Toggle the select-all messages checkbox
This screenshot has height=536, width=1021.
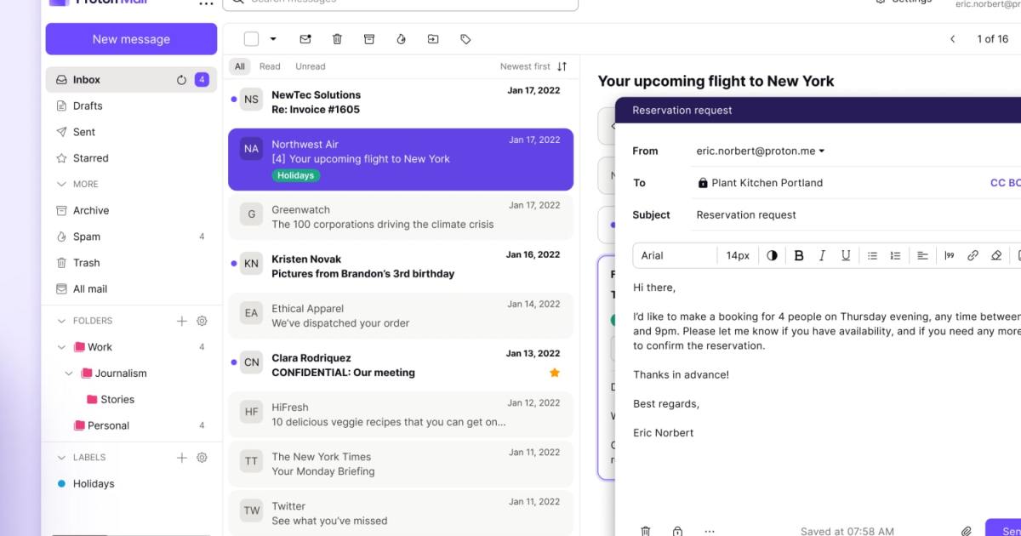pos(251,39)
